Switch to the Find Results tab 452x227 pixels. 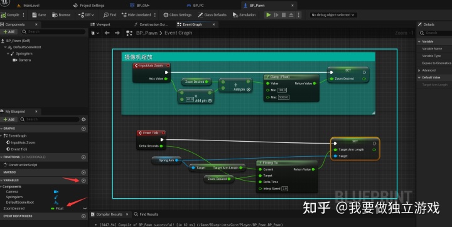point(146,214)
